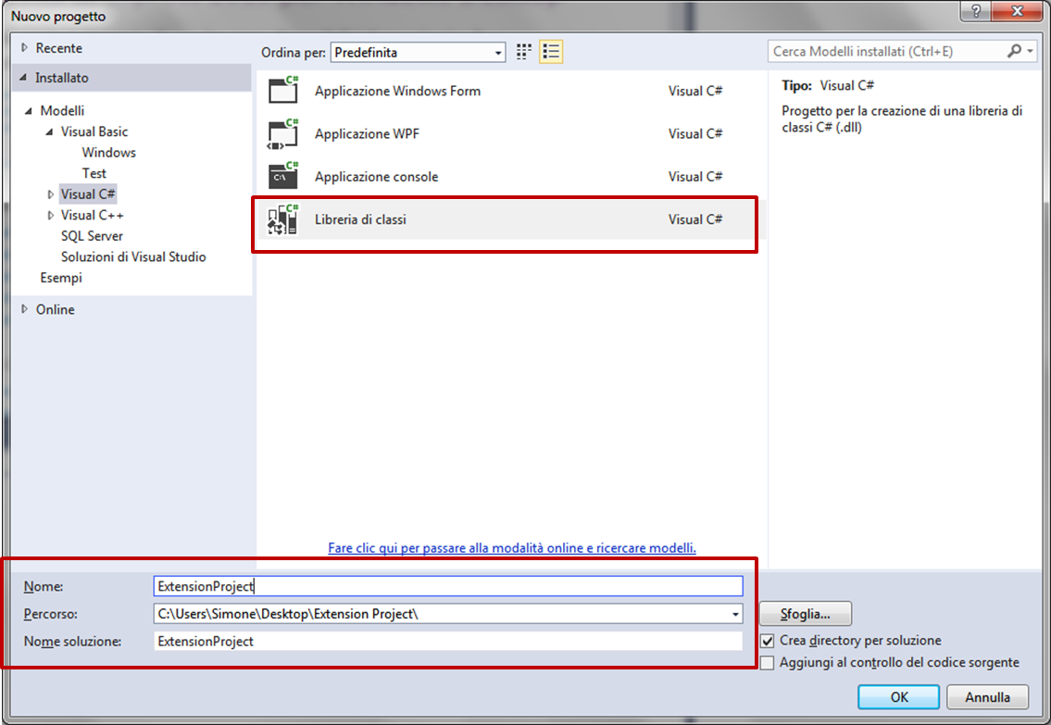Click the Sfoglia... browse button

click(805, 614)
